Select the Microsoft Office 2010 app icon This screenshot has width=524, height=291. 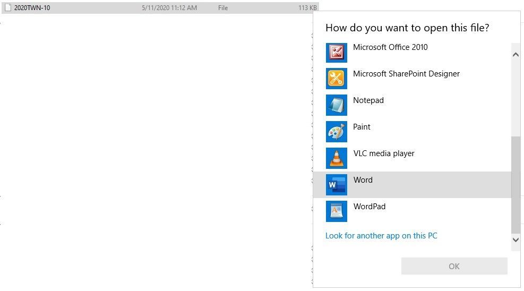tap(336, 53)
